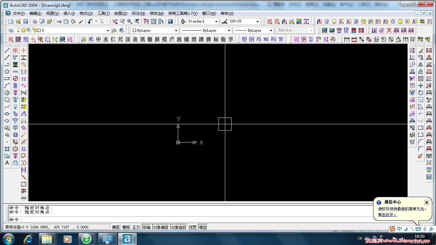Click the 中 toolbar button
Image resolution: width=436 pixels, height=245 pixels.
[x=98, y=39]
